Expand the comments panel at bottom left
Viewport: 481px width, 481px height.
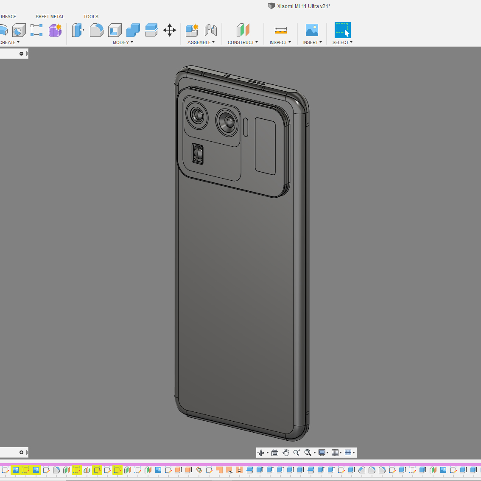coord(21,452)
